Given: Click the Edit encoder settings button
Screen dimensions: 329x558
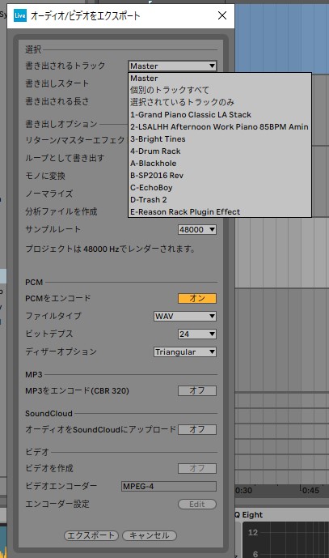Looking at the screenshot, I should [x=197, y=504].
